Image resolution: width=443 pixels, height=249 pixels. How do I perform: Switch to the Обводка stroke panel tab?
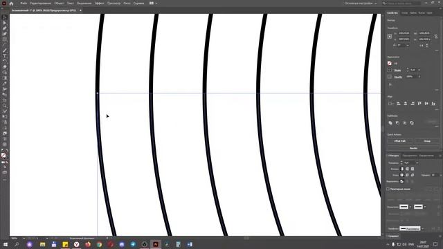tap(393, 156)
